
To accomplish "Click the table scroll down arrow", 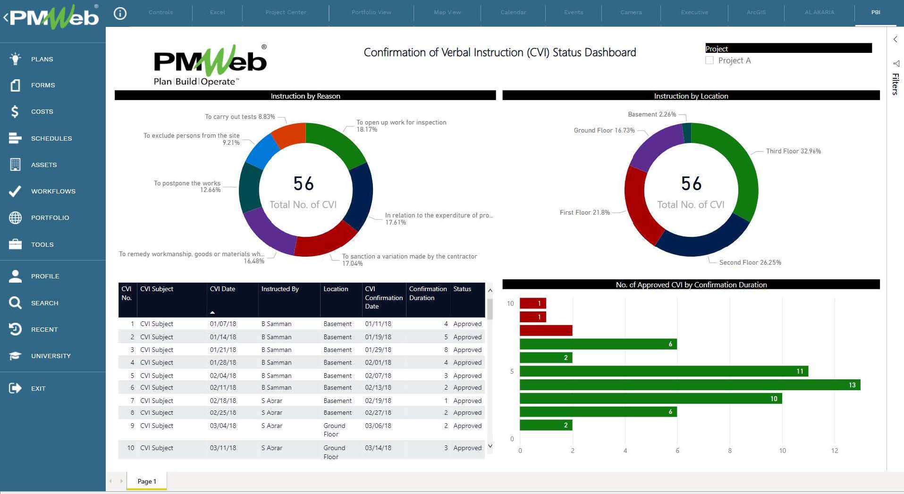I will pyautogui.click(x=490, y=446).
